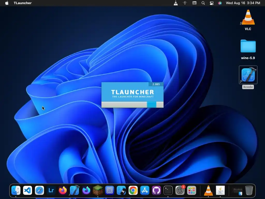Open the App Store from Dock
This screenshot has width=265, height=199.
click(145, 190)
